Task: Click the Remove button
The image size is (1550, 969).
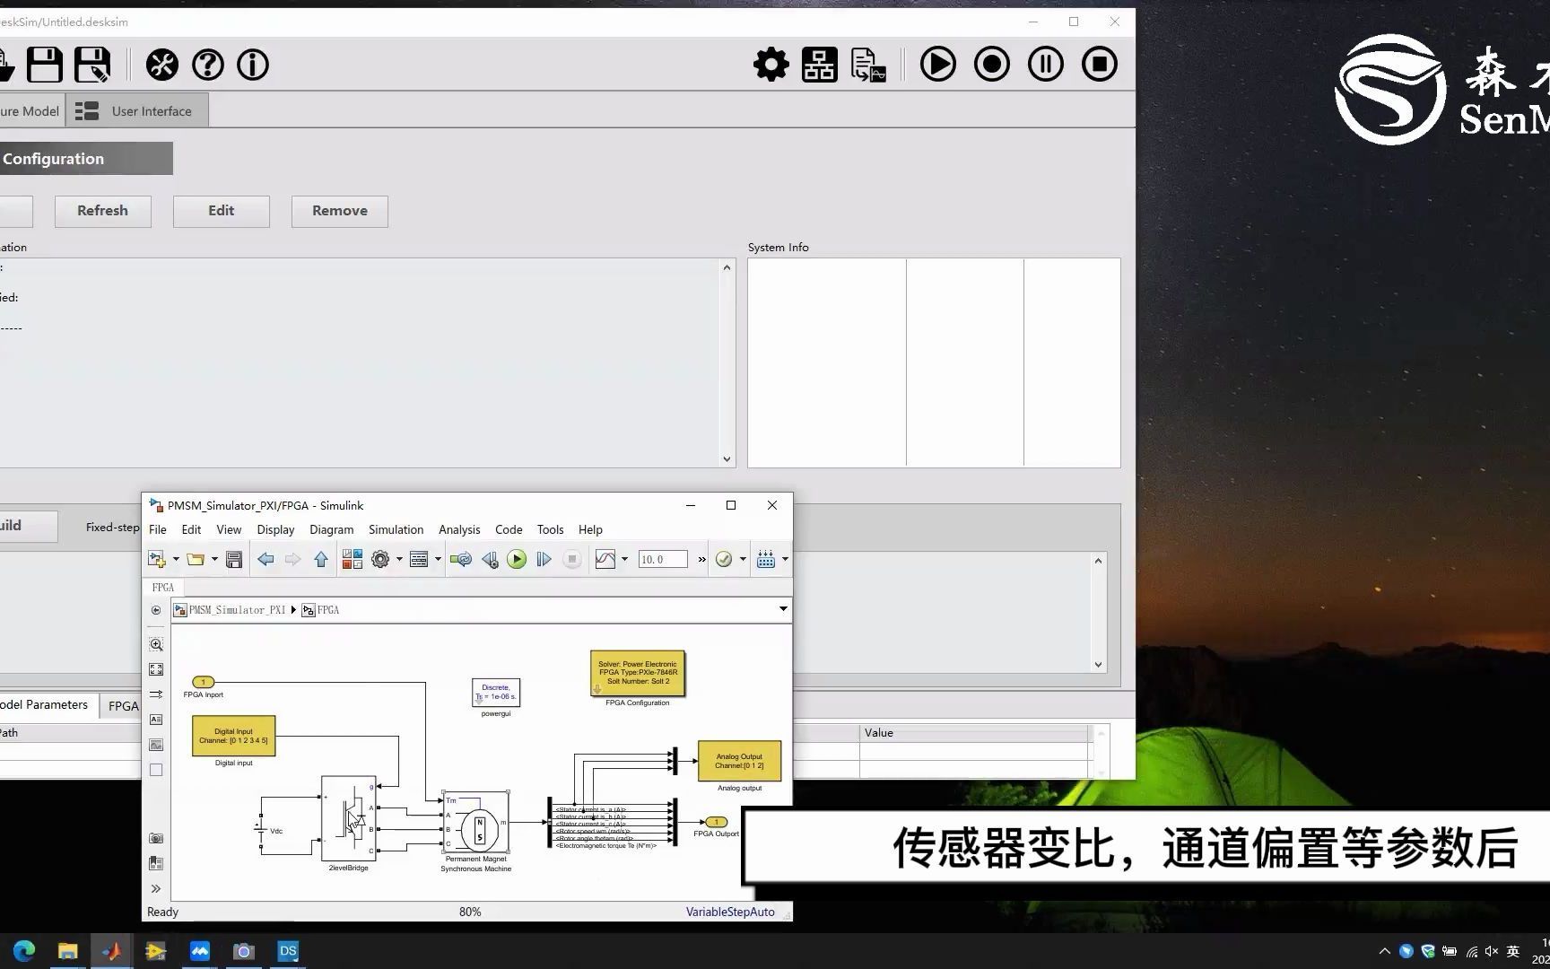Action: (339, 211)
